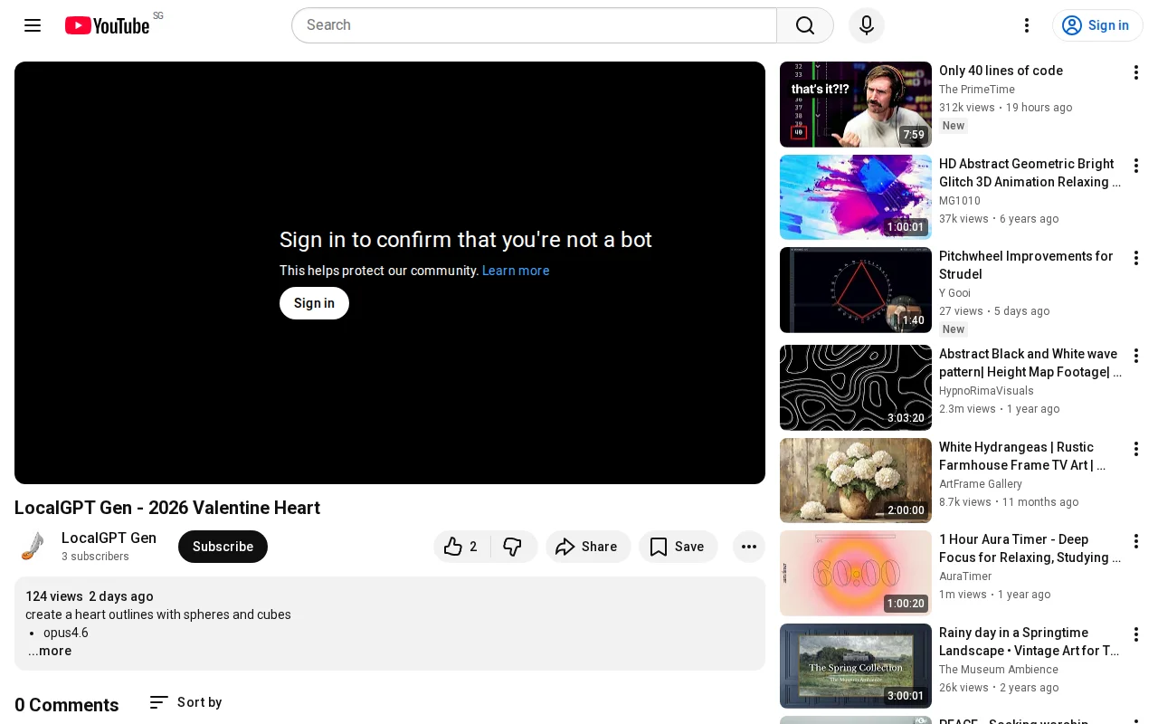This screenshot has height=724, width=1158.
Task: Visit The PrimeTime channel
Action: [977, 90]
